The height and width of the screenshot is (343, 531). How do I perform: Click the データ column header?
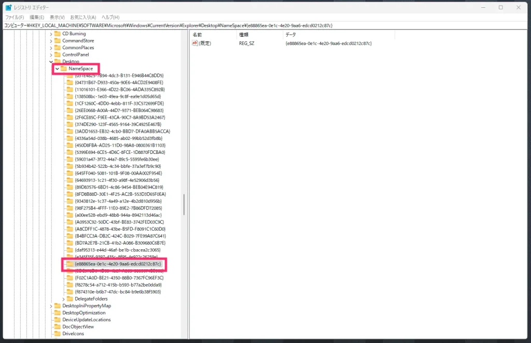pyautogui.click(x=290, y=34)
